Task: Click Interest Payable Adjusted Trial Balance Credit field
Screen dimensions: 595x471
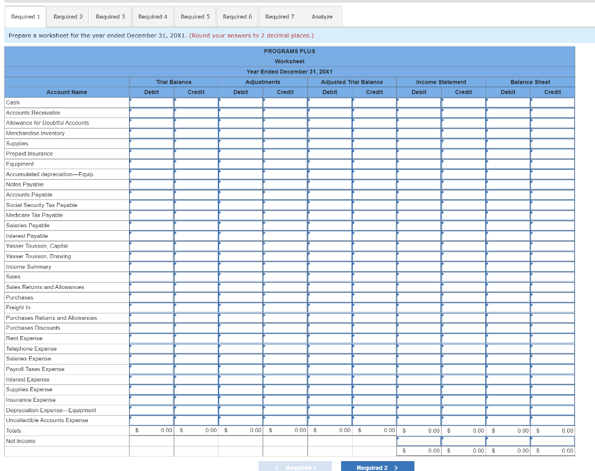Action: point(375,236)
